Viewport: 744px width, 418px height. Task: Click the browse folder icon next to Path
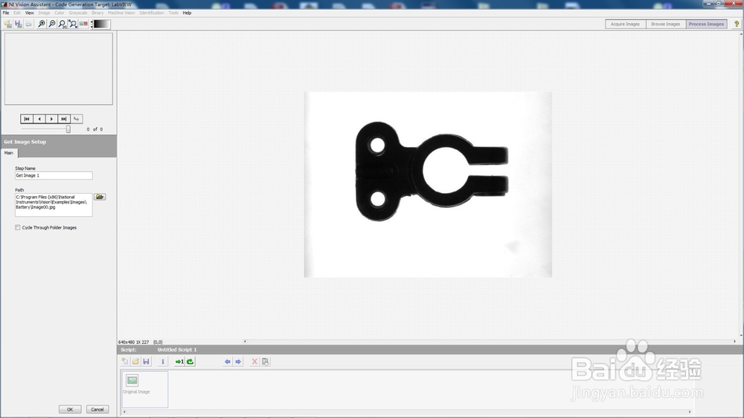pos(100,197)
